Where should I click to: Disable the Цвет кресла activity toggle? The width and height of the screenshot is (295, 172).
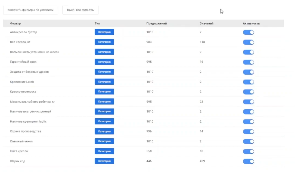point(248,151)
